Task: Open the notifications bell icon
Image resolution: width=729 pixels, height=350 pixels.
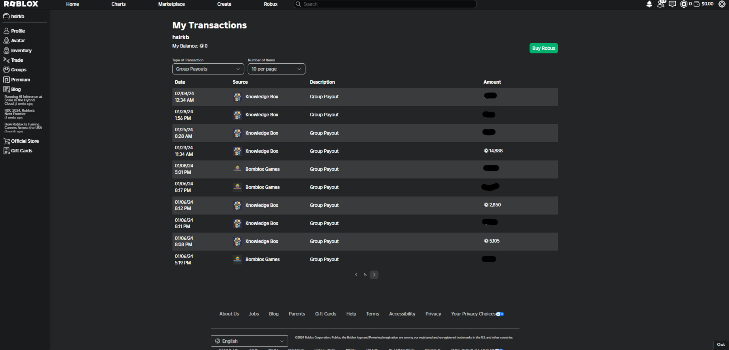Action: (x=649, y=4)
